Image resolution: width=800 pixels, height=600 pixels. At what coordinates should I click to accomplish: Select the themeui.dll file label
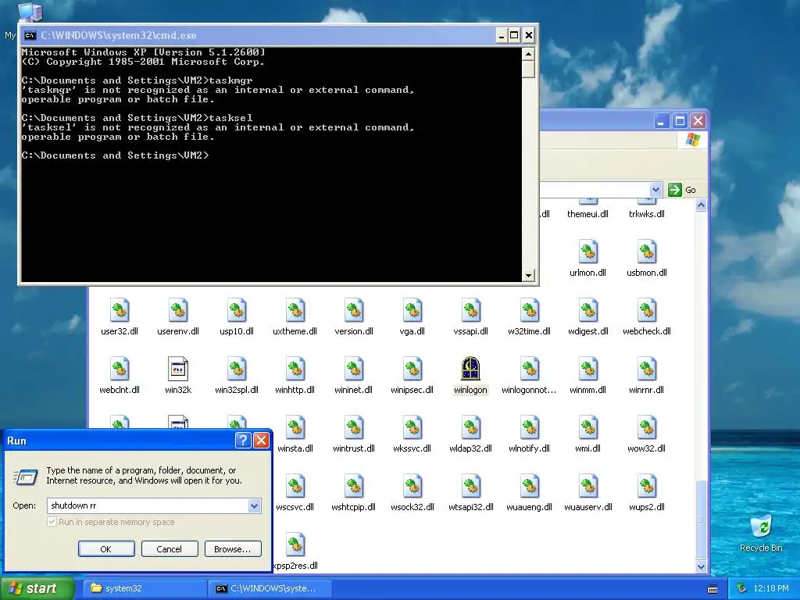(587, 214)
